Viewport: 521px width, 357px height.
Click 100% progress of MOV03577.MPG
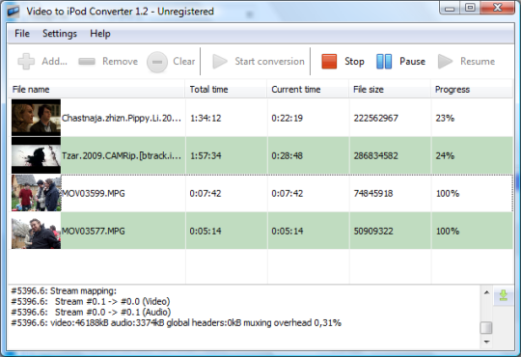tap(448, 231)
